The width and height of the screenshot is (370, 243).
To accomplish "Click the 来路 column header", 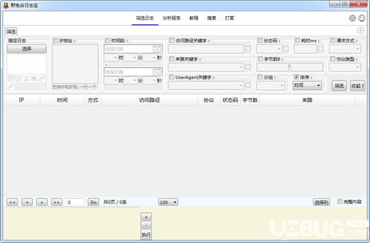I will [307, 100].
